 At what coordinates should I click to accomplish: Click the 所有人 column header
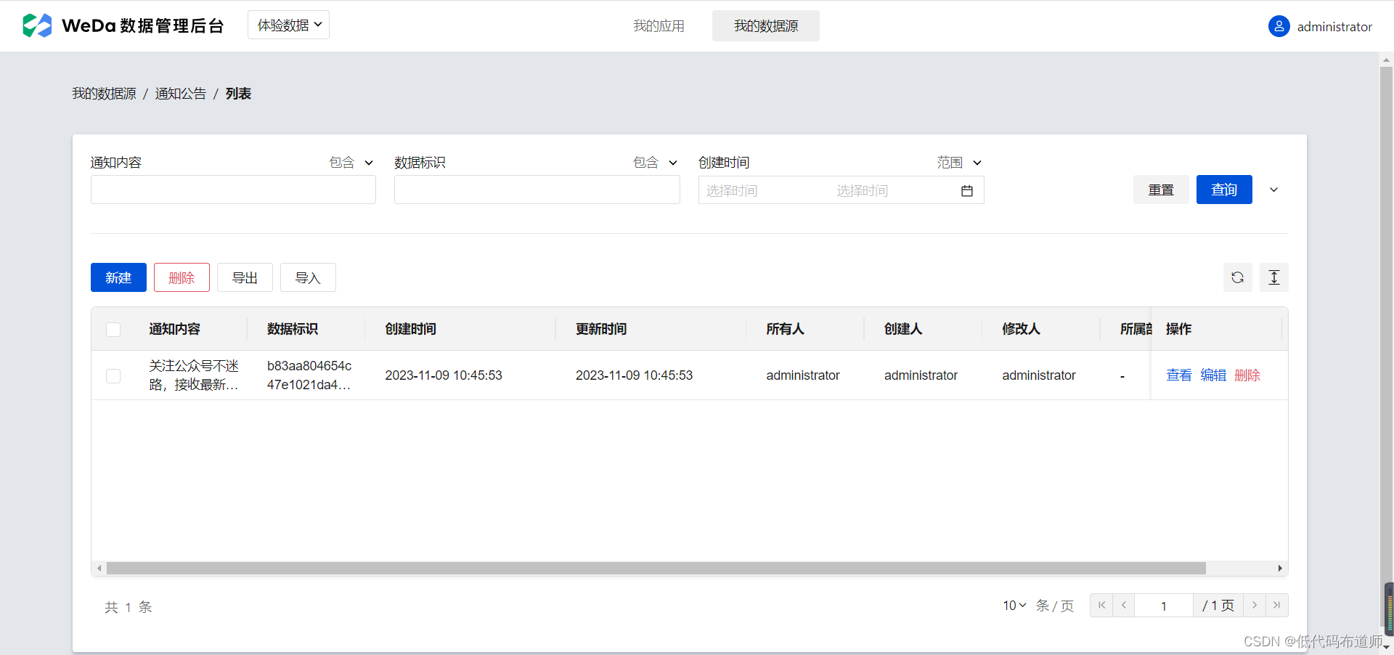(785, 329)
